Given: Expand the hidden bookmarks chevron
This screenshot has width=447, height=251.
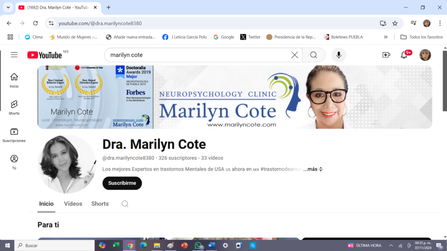Looking at the screenshot, I should pos(385,37).
